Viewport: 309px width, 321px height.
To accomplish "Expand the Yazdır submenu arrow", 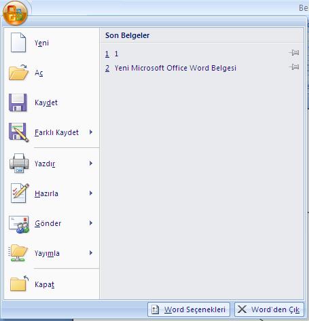I will [x=91, y=164].
